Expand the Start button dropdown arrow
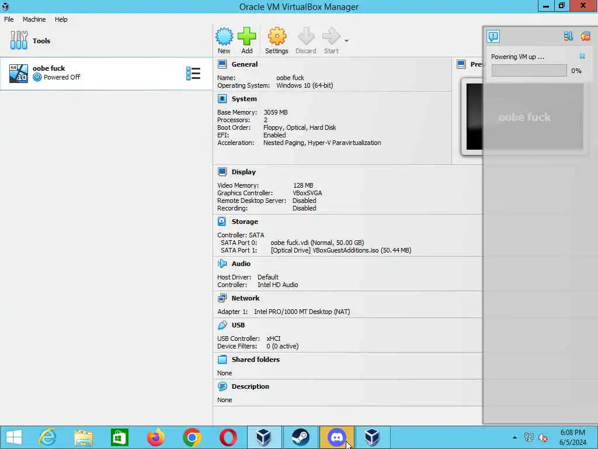The height and width of the screenshot is (449, 598). pos(346,40)
